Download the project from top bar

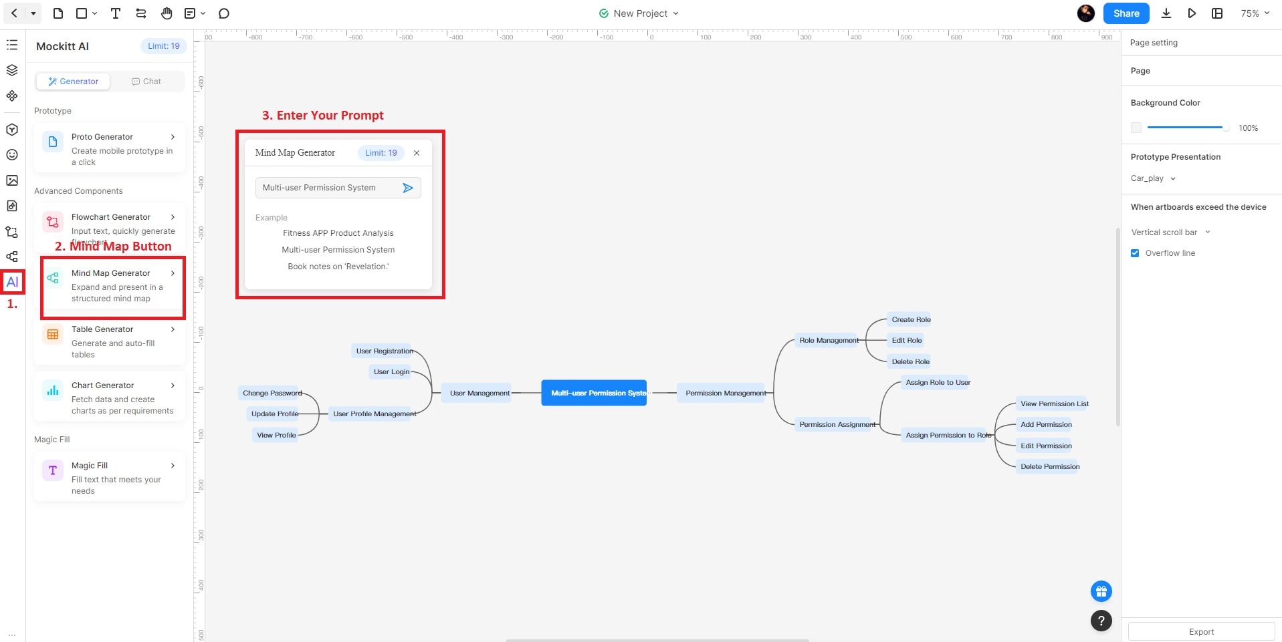(1166, 13)
